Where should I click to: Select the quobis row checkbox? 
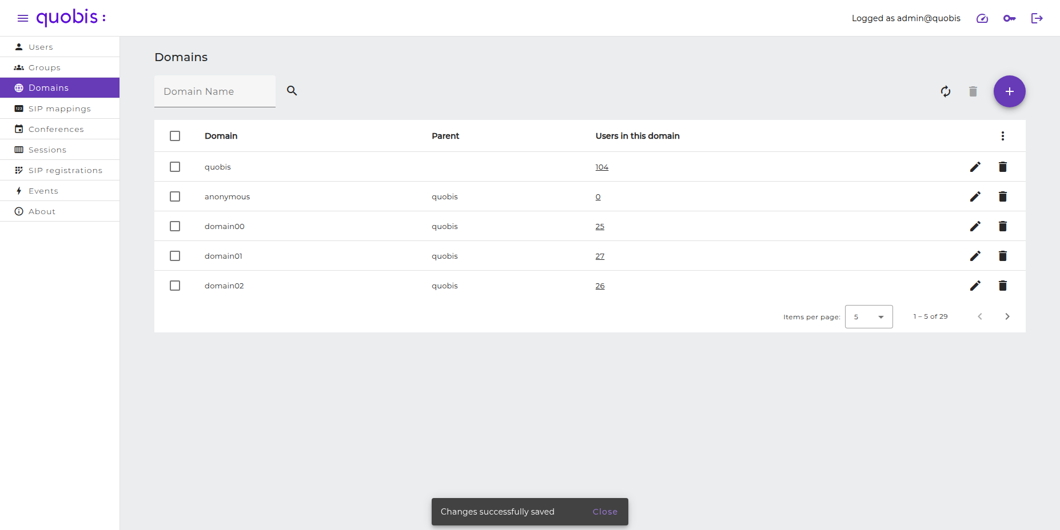tap(175, 167)
